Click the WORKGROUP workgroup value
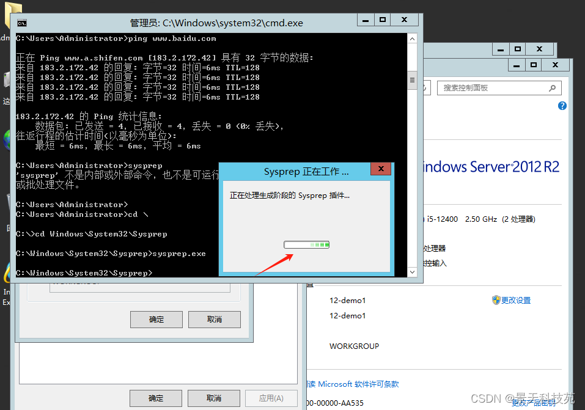This screenshot has width=585, height=410. tap(354, 346)
